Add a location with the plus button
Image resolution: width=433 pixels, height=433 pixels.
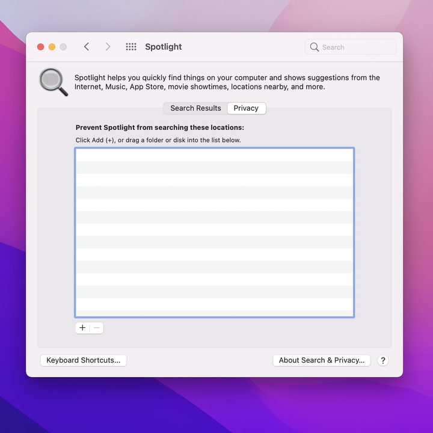(x=82, y=328)
